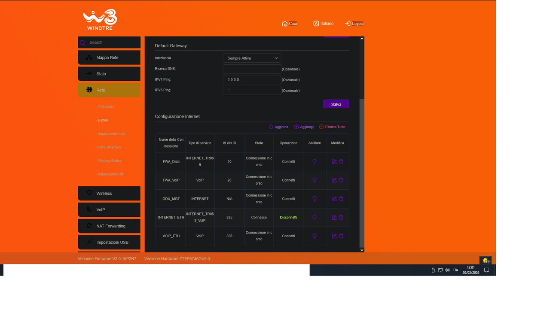This screenshot has width=550, height=309.
Task: Delete the FWA_VoIP connection
Action: [x=341, y=180]
